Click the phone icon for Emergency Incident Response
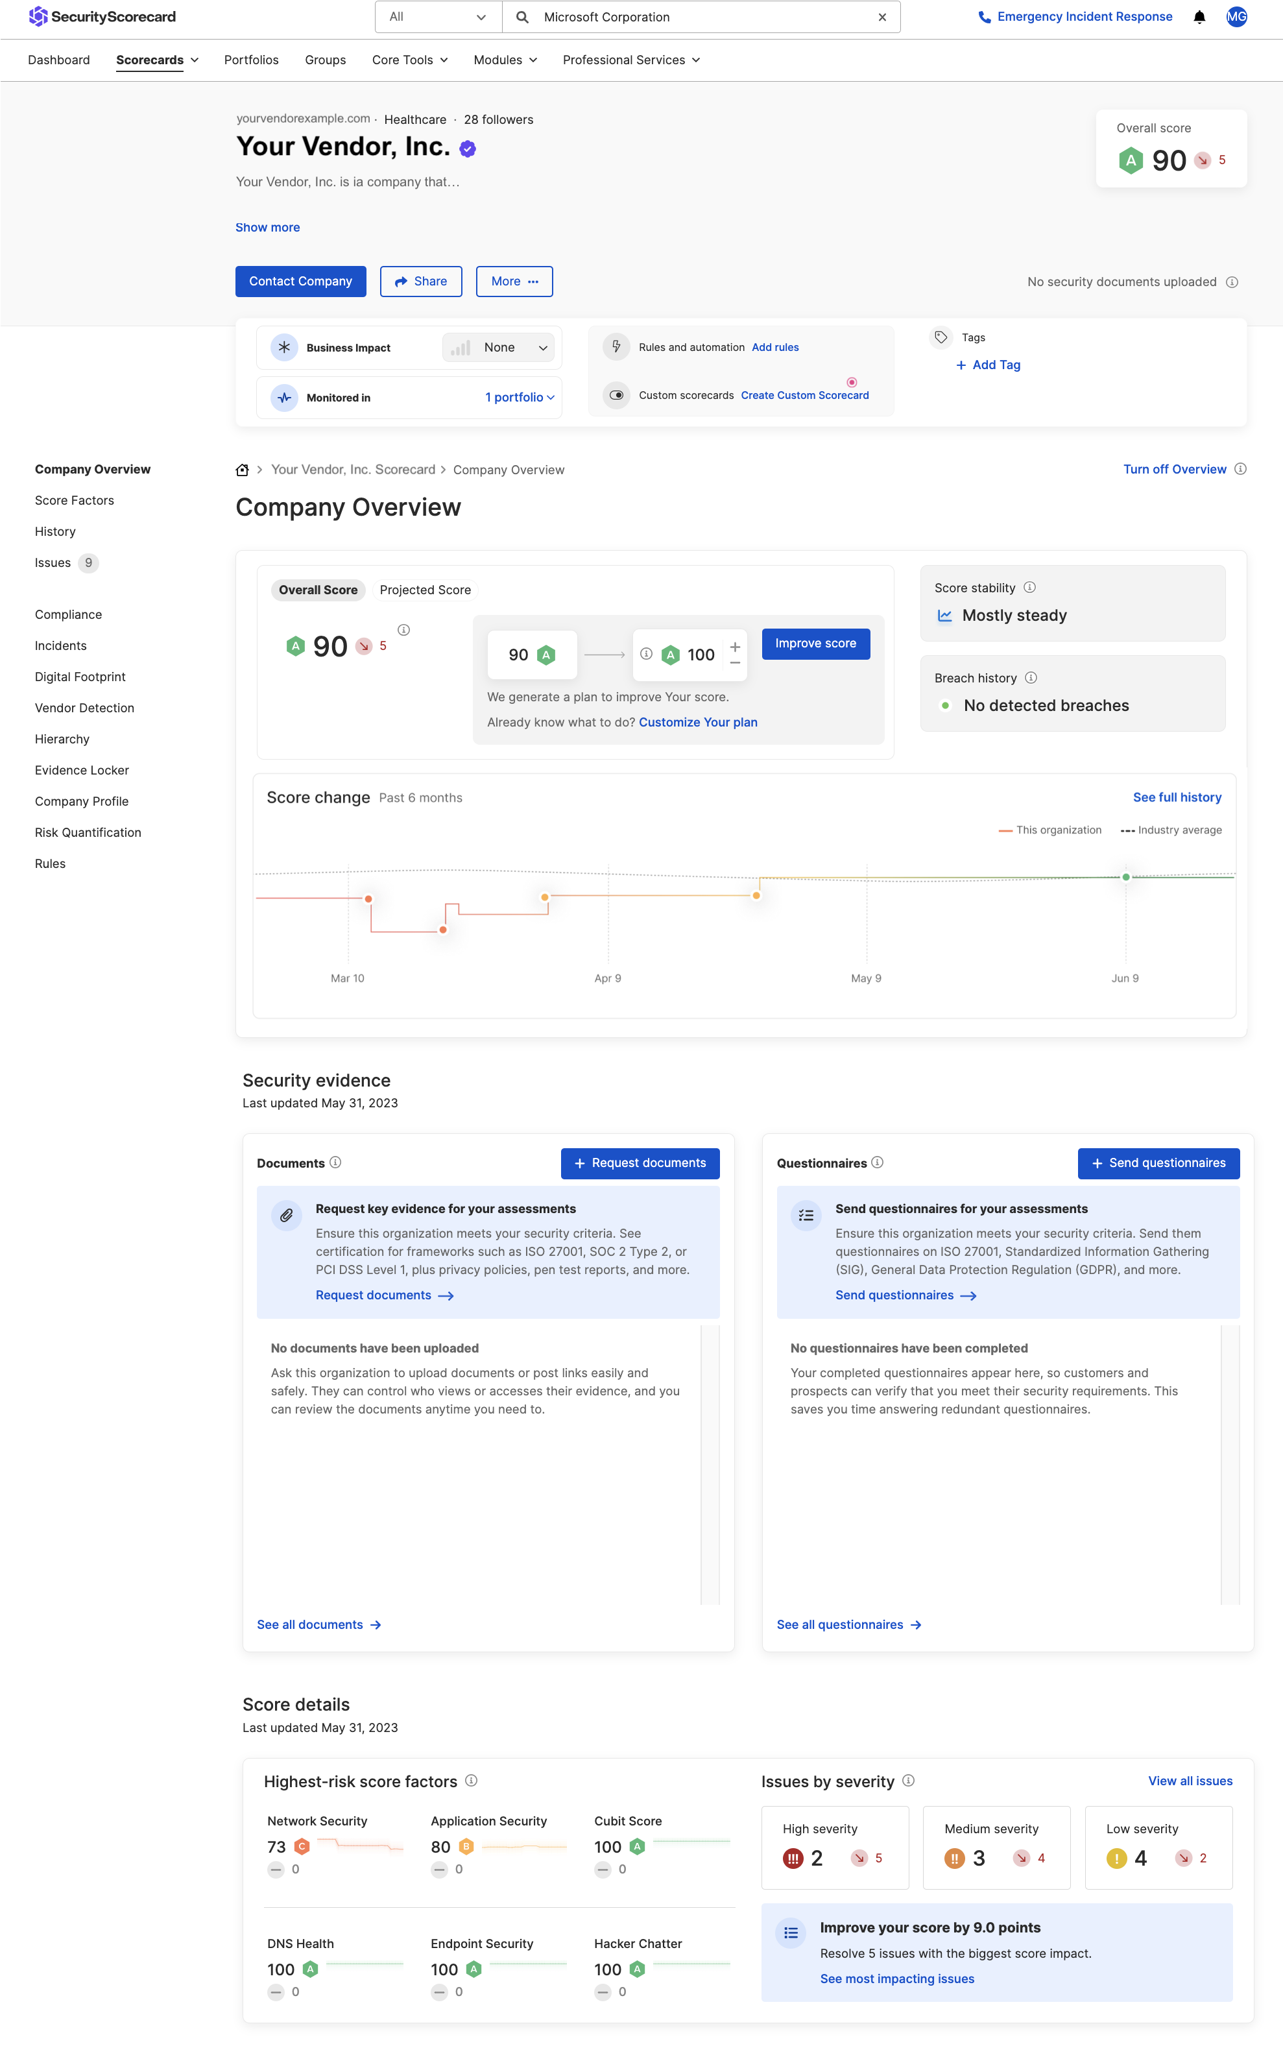The height and width of the screenshot is (2046, 1283). pyautogui.click(x=985, y=17)
